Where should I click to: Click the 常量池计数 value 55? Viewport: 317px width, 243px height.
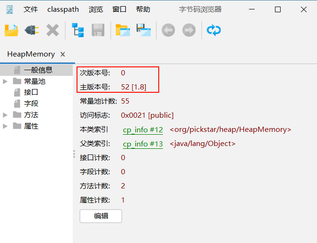pyautogui.click(x=125, y=101)
